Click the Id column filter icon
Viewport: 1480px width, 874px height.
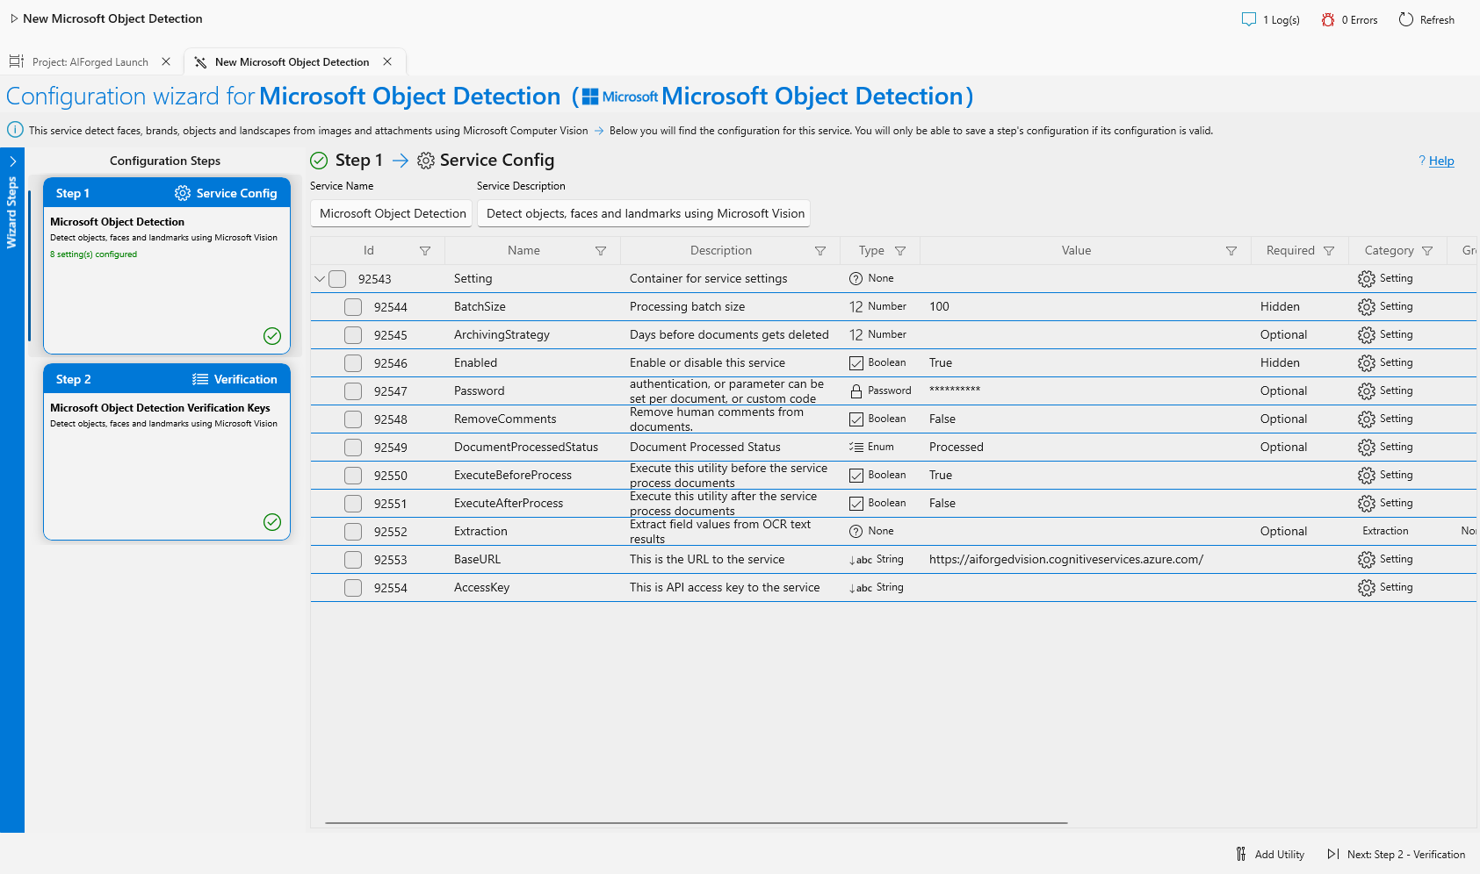425,251
